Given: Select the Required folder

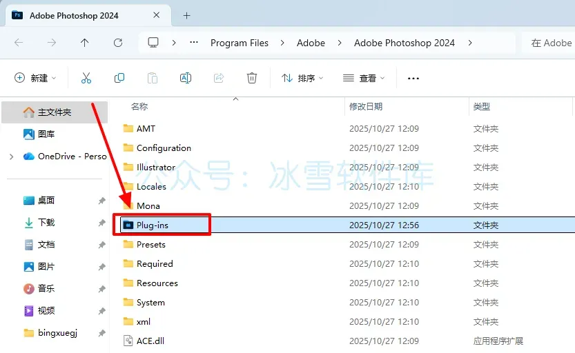Looking at the screenshot, I should 155,263.
